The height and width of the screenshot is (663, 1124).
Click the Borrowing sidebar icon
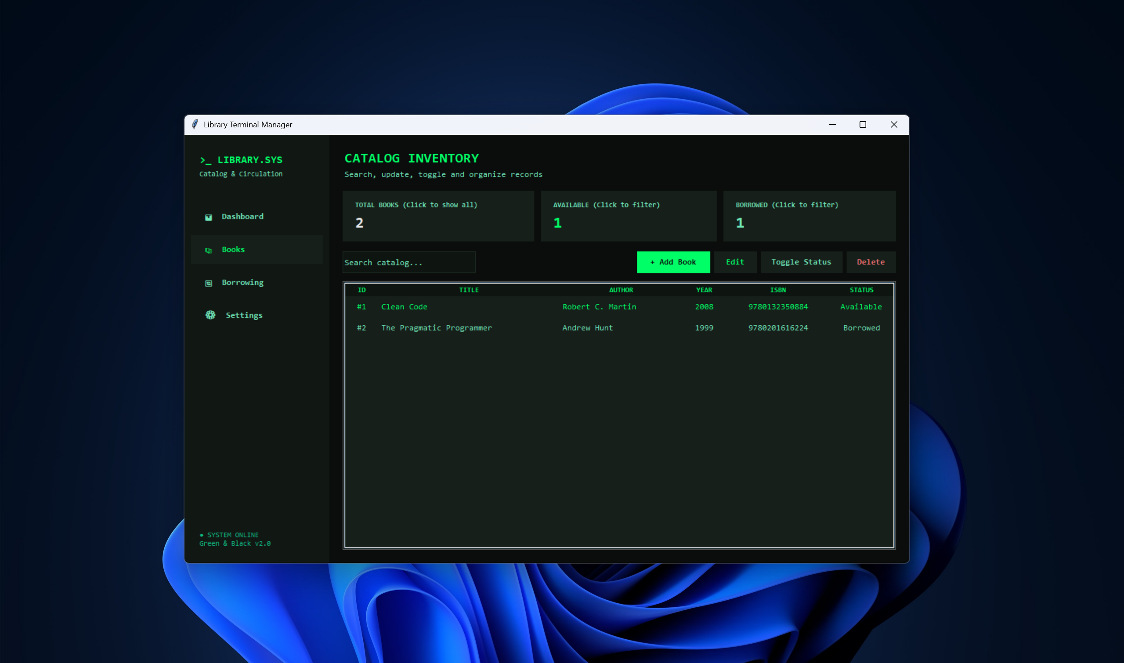pyautogui.click(x=208, y=283)
